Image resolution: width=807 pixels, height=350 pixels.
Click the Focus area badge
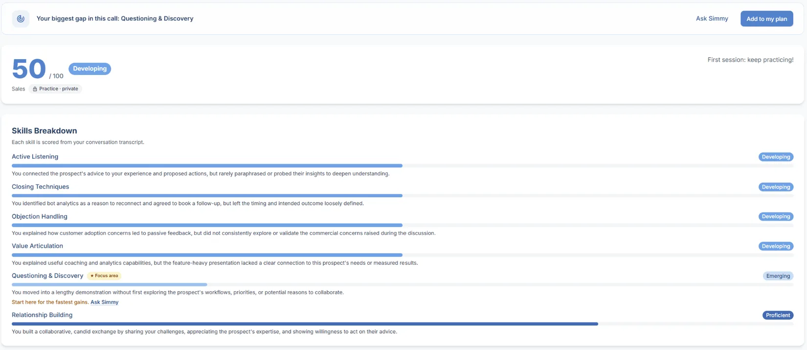104,276
